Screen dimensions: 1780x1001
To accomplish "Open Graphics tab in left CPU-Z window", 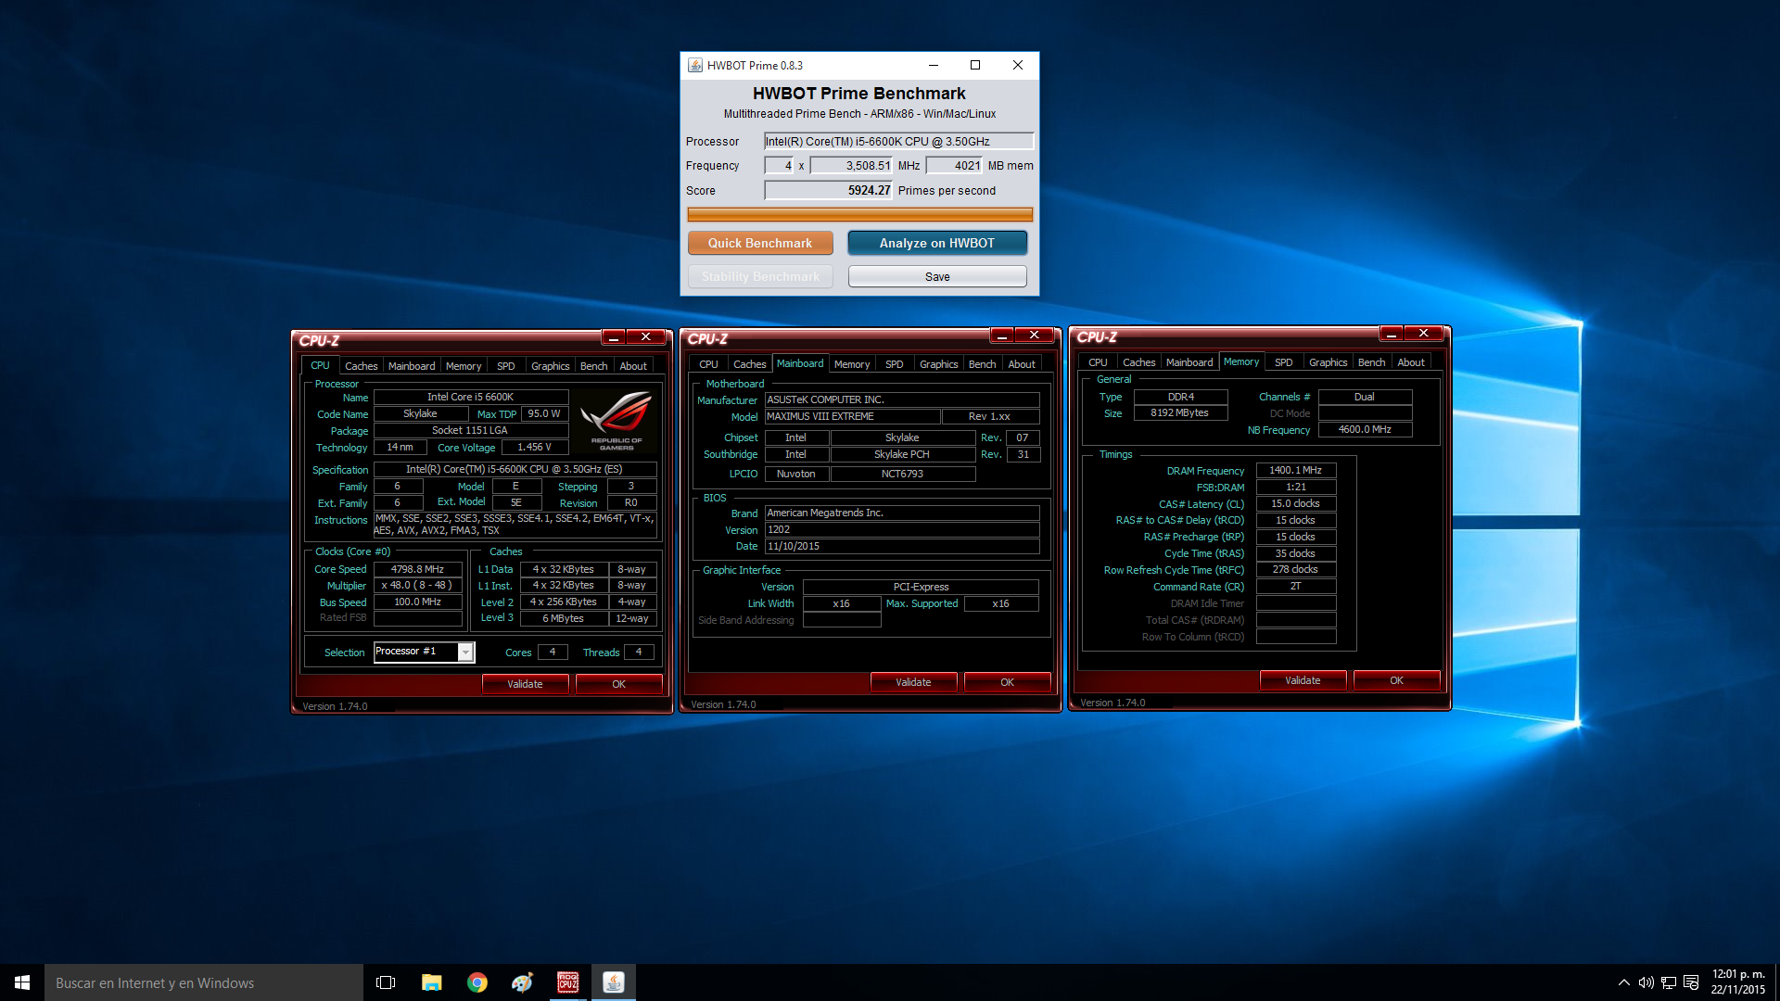I will pos(551,366).
